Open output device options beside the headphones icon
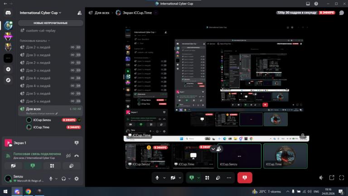348x196 pixels. (69, 179)
